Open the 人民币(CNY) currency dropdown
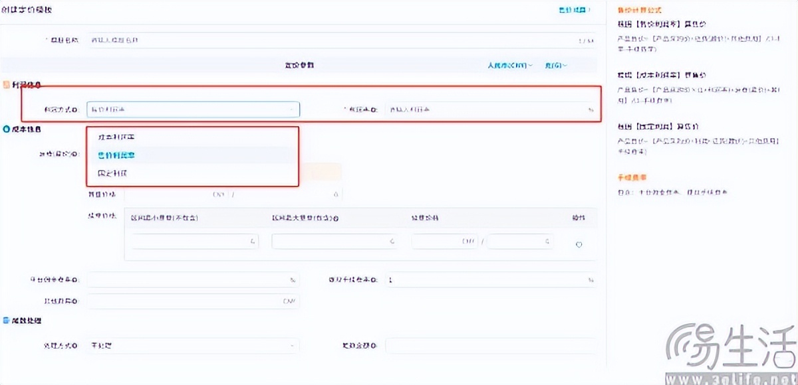Image resolution: width=798 pixels, height=385 pixels. [x=511, y=66]
